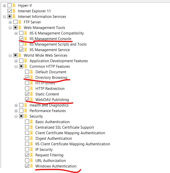This screenshot has width=170, height=173.
Task: Uncheck Internet Explorer 11
Action: [10, 11]
